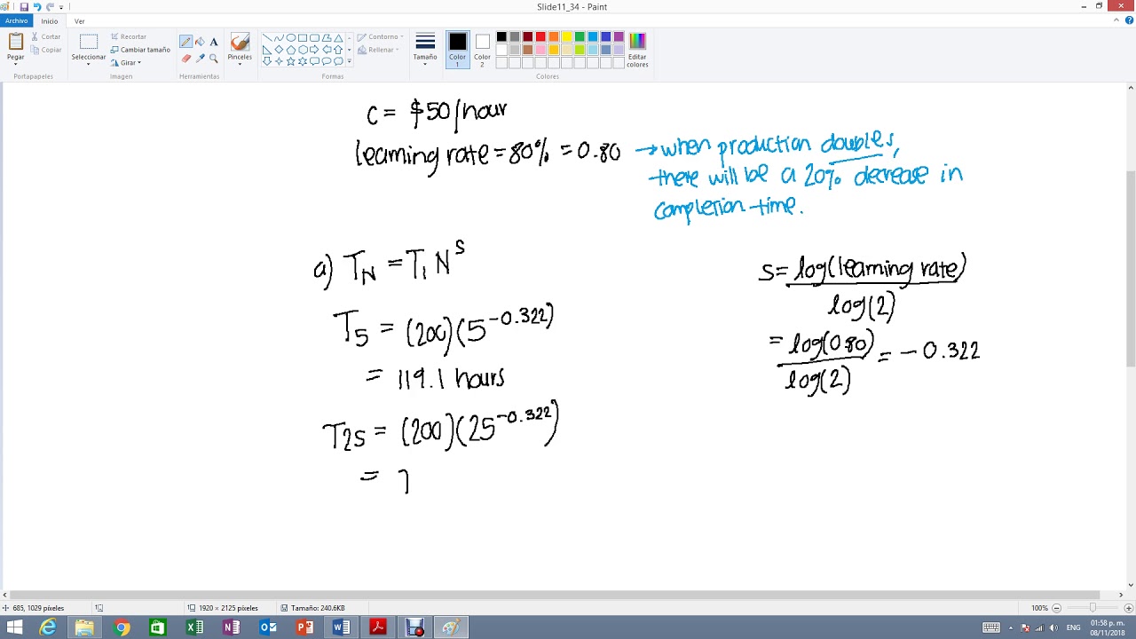Click the Save icon in quick access toolbar
This screenshot has width=1136, height=639.
(24, 7)
